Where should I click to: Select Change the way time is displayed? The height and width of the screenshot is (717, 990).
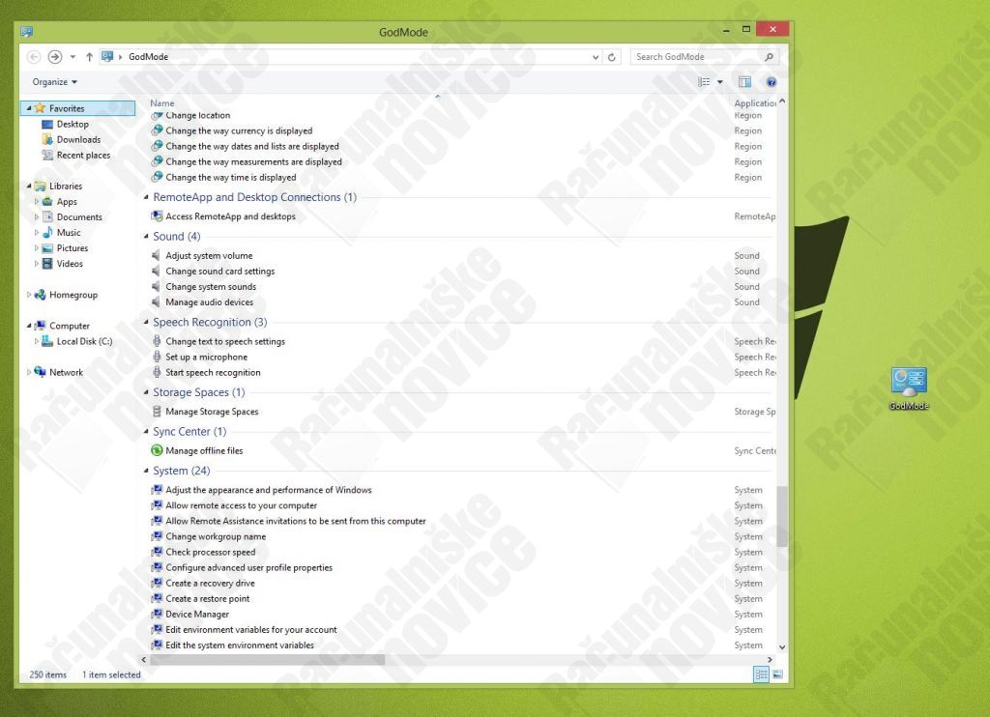pos(231,178)
